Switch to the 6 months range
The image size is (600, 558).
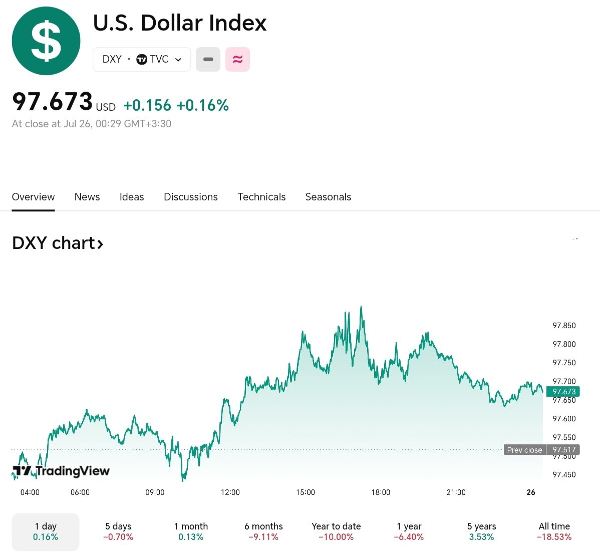tap(263, 531)
